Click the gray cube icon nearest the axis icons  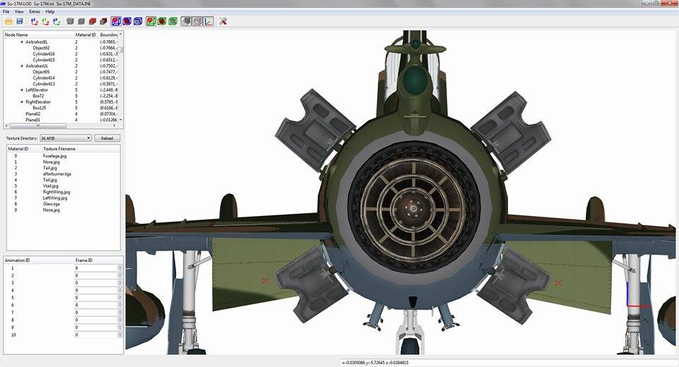tap(70, 21)
